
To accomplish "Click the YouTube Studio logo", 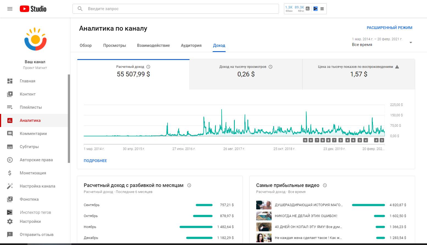I will (x=33, y=9).
